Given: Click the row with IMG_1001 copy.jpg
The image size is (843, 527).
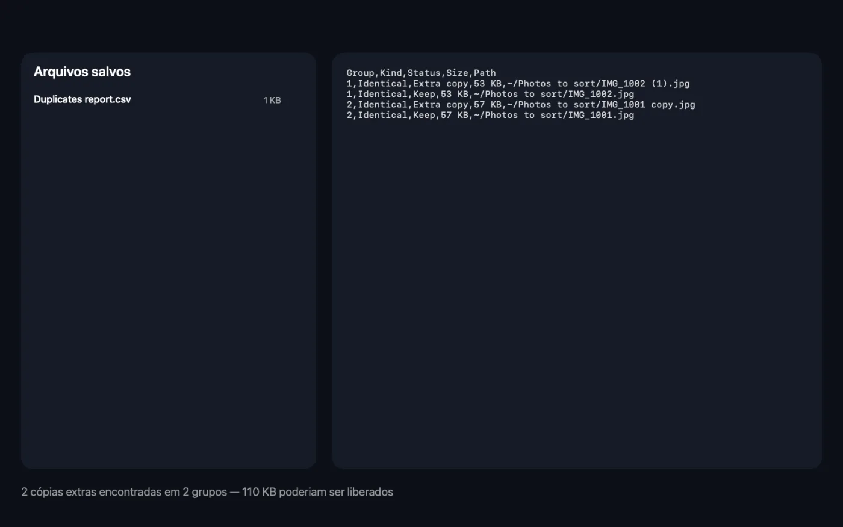Looking at the screenshot, I should tap(521, 105).
